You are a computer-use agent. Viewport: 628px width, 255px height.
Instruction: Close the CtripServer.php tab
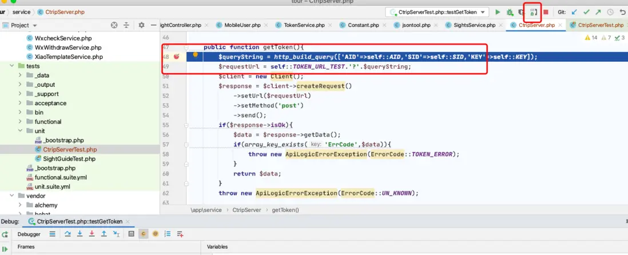point(561,25)
